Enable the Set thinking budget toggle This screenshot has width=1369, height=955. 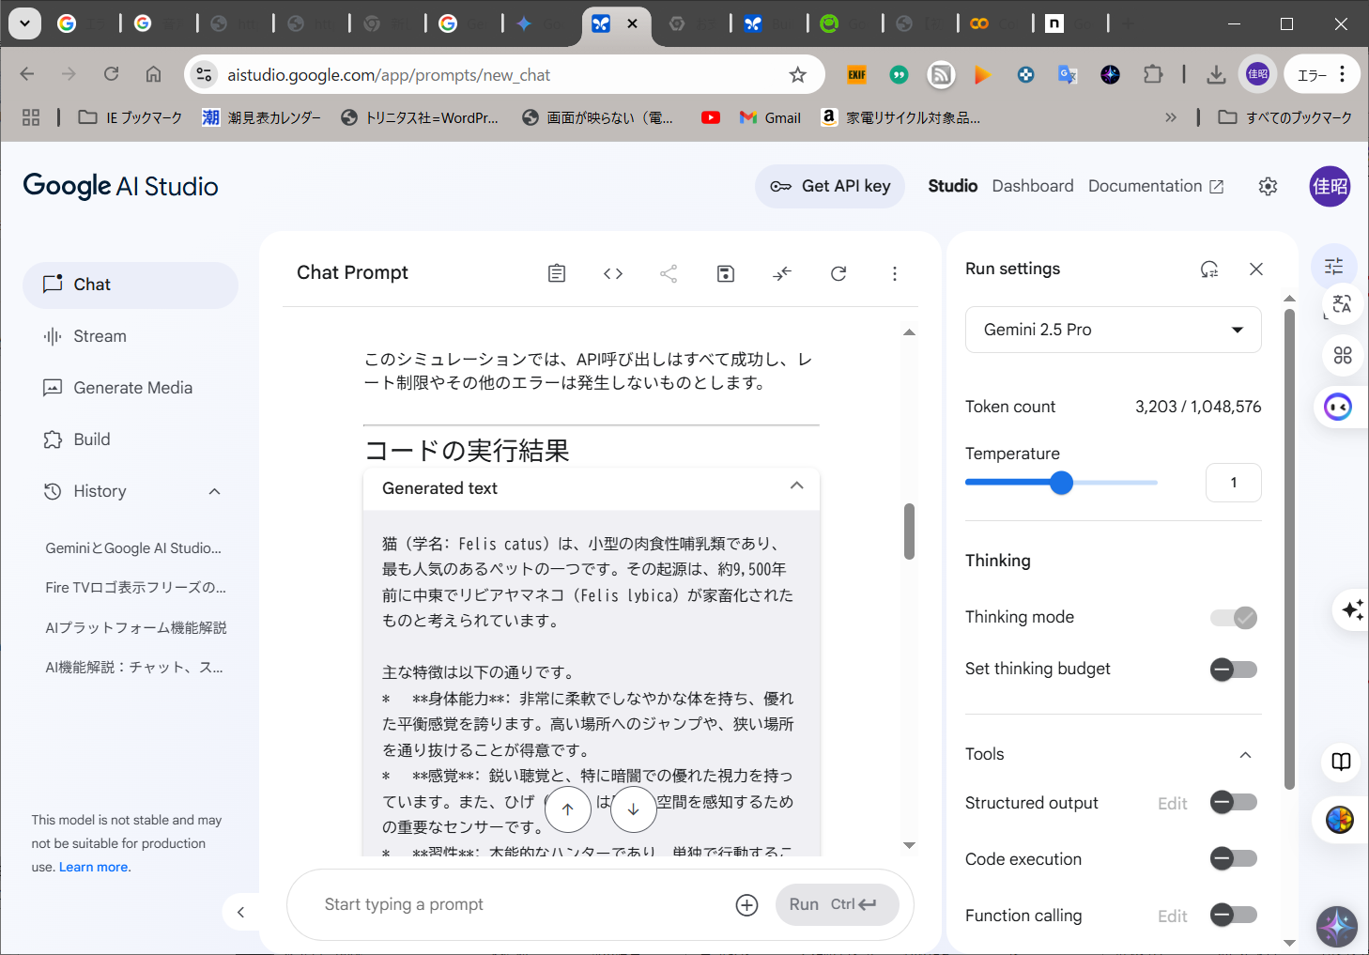(1233, 670)
